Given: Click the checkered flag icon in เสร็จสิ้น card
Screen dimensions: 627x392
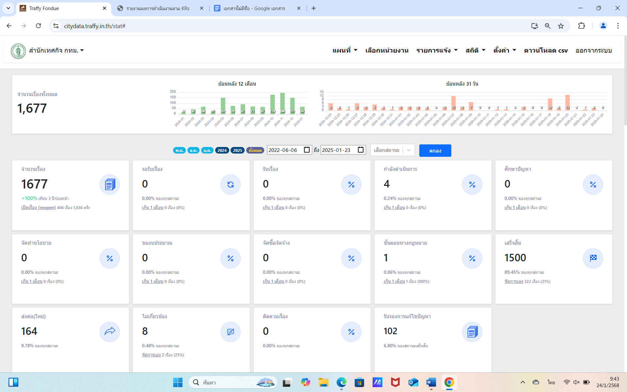Looking at the screenshot, I should [x=593, y=258].
